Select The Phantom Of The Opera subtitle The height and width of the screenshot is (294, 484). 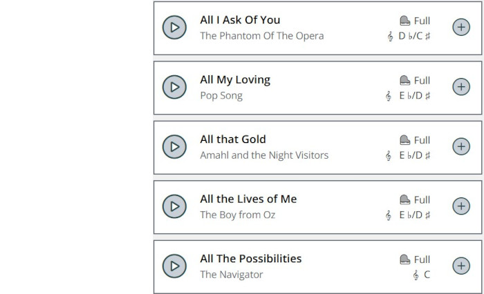click(261, 36)
